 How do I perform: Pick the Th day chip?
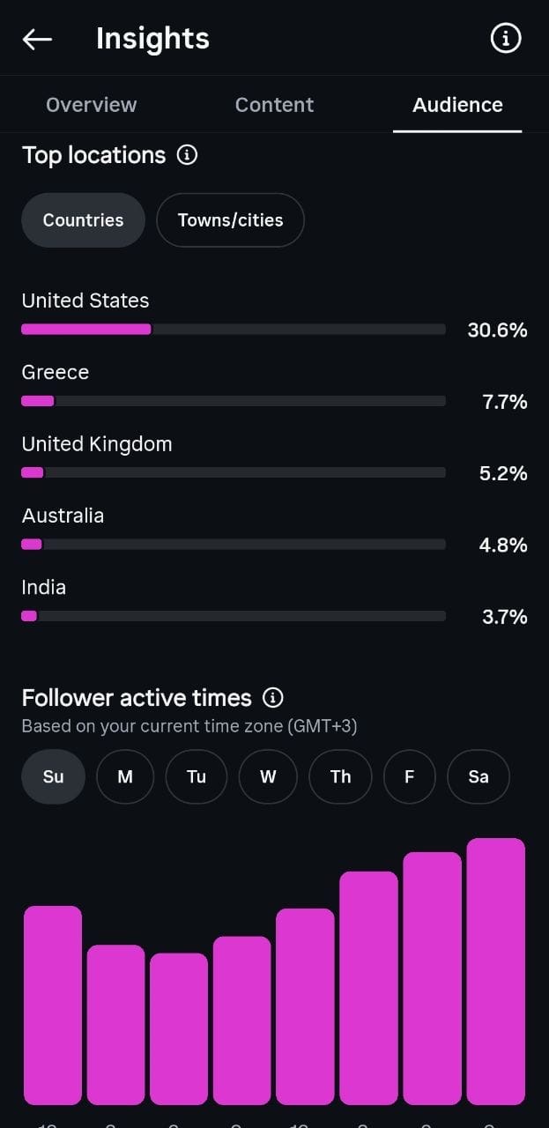click(340, 776)
